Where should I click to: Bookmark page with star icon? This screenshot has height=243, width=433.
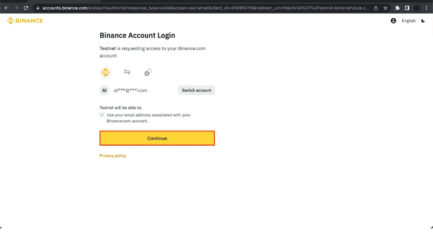point(385,8)
